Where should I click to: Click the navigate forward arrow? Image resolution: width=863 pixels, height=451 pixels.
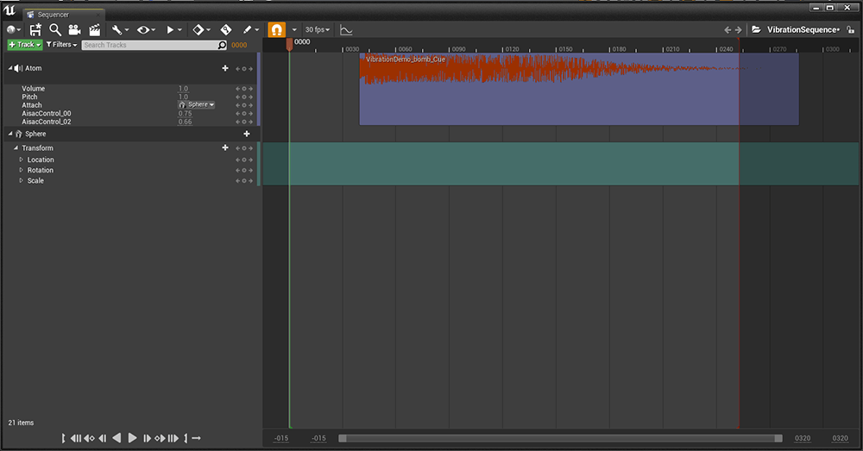click(x=739, y=29)
